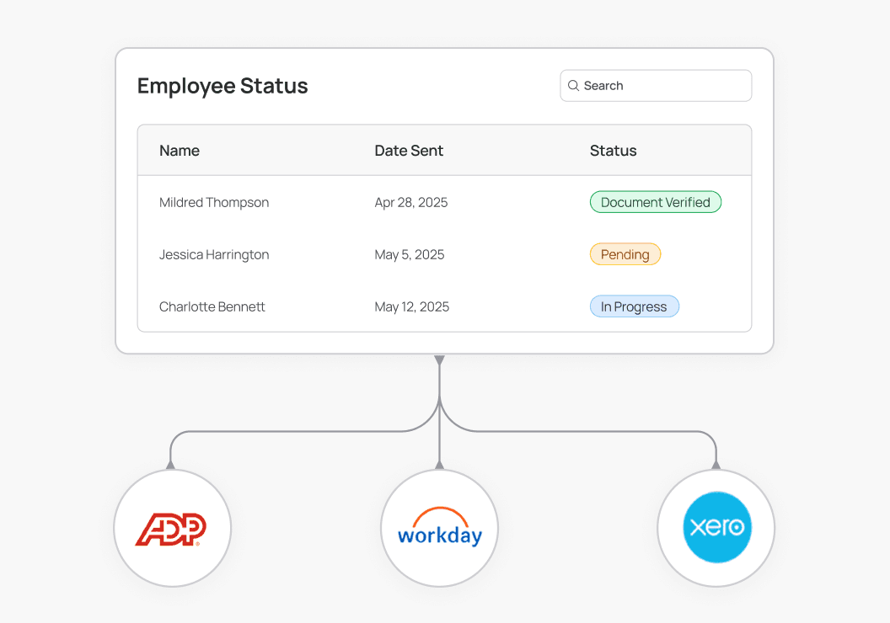Select the Date Sent column header
This screenshot has width=890, height=623.
[409, 150]
